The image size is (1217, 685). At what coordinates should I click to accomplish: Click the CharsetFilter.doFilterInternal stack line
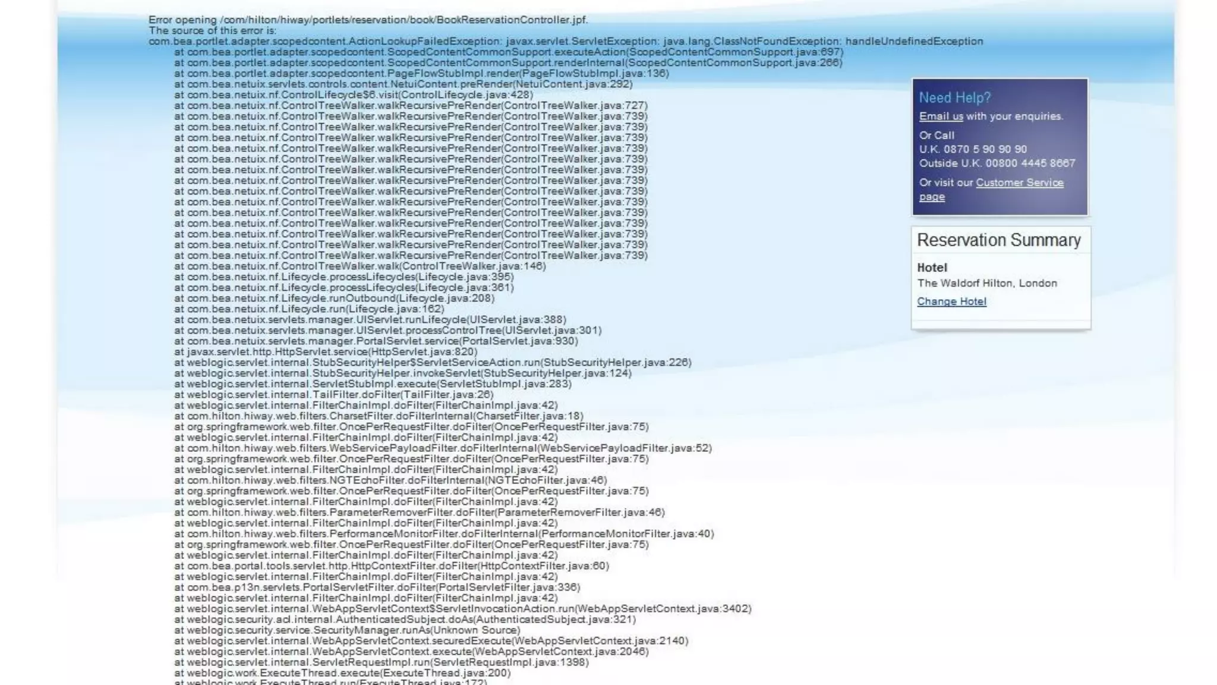[379, 416]
